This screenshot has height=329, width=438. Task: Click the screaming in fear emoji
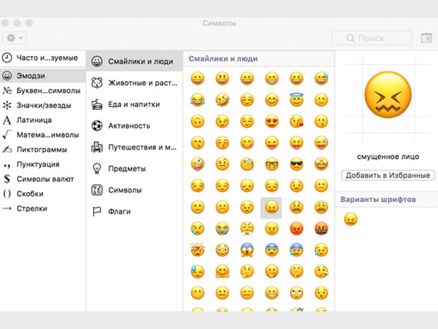(x=247, y=250)
